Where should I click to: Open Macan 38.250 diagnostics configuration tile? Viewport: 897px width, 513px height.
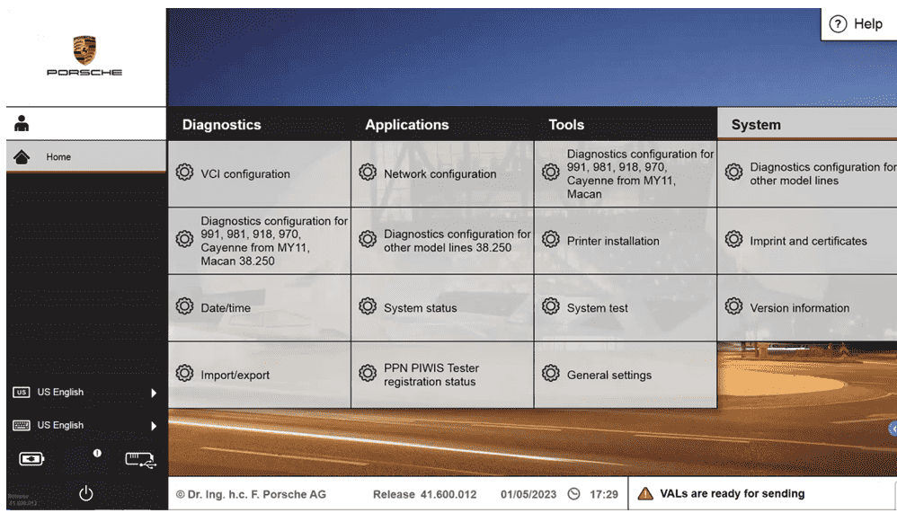pyautogui.click(x=259, y=241)
